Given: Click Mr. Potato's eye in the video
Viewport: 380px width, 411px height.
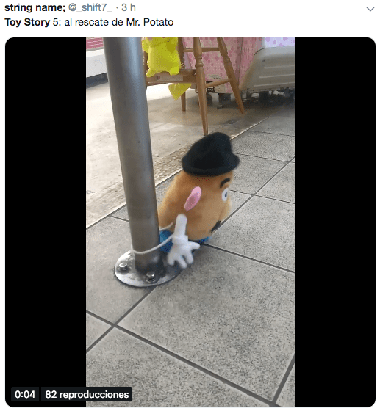Looking at the screenshot, I should (x=225, y=194).
